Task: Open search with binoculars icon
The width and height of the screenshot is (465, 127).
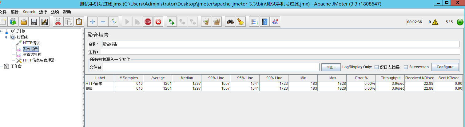Action: [x=230, y=22]
